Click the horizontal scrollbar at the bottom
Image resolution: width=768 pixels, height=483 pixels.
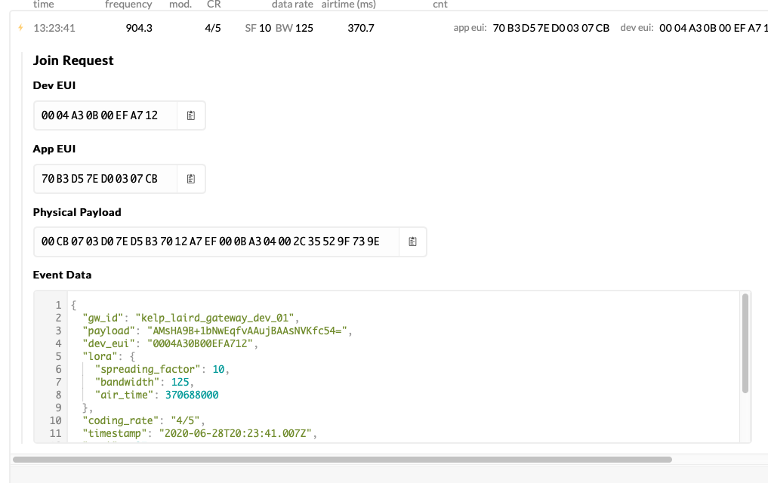click(x=342, y=460)
